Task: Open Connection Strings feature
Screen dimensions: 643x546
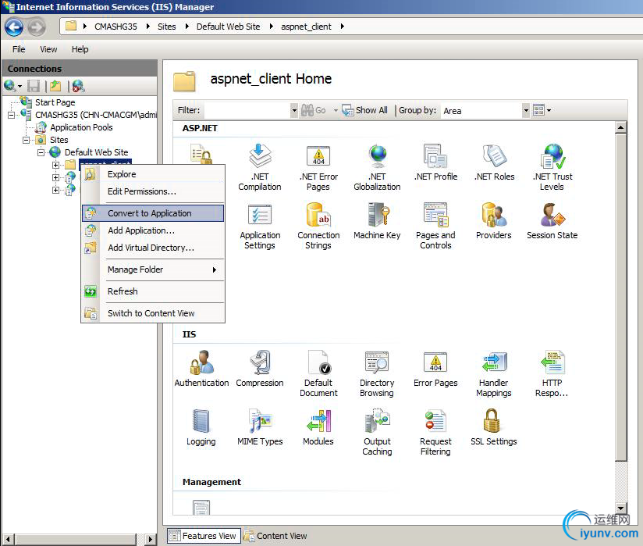Action: [x=318, y=226]
